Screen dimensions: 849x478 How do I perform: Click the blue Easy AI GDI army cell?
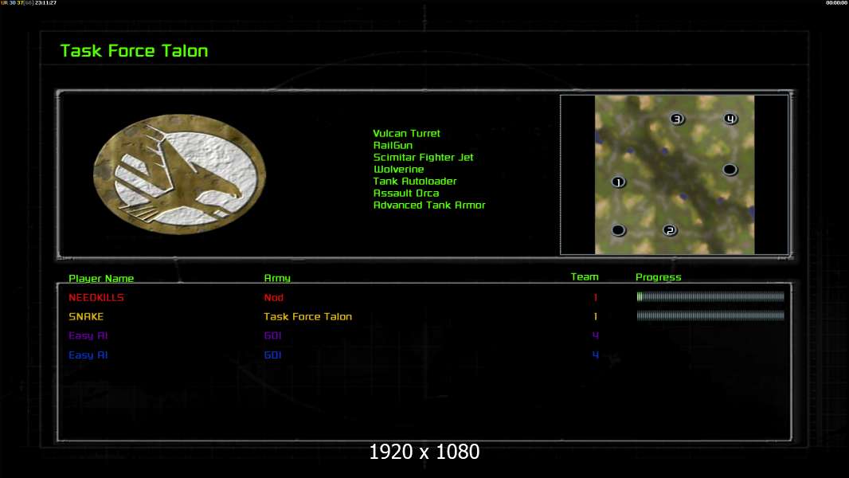click(x=273, y=355)
